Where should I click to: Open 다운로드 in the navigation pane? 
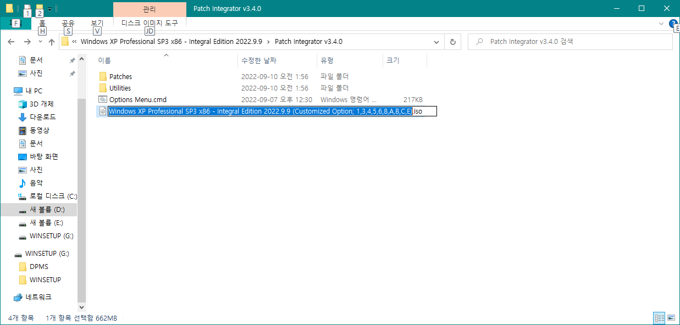pyautogui.click(x=42, y=117)
